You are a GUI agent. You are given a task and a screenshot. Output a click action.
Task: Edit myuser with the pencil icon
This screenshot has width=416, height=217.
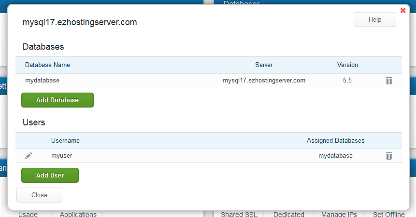click(29, 156)
